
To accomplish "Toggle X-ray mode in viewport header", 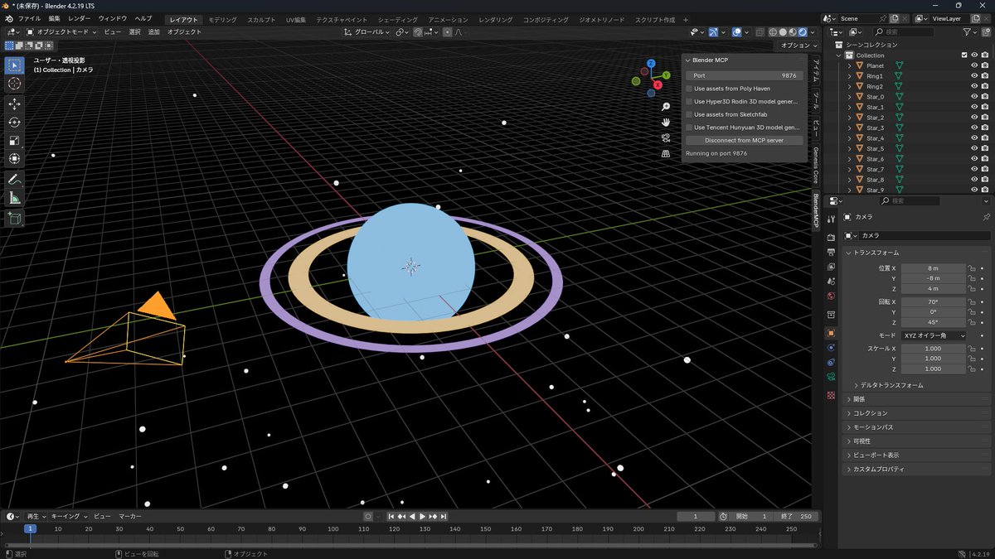I will pyautogui.click(x=760, y=32).
